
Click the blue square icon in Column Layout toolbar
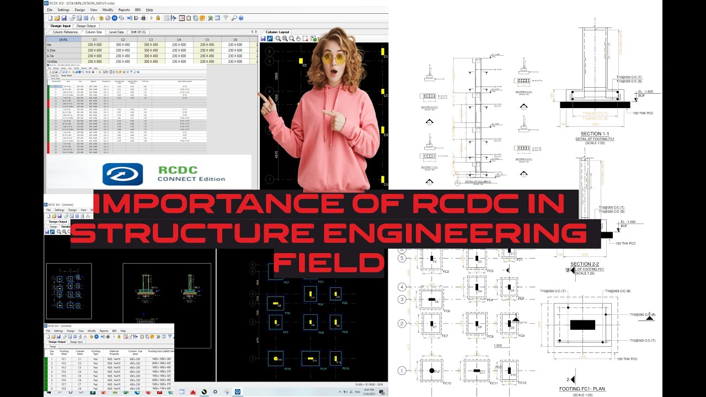(270, 39)
